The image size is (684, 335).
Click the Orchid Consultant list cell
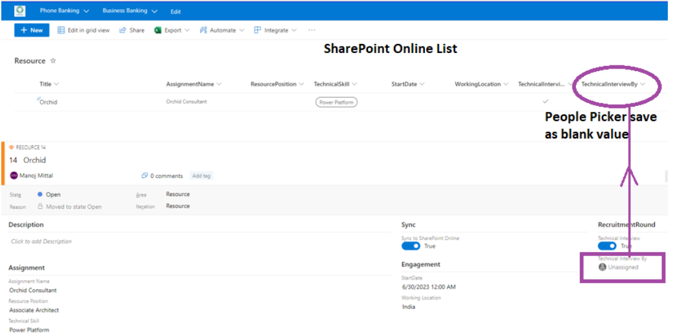[187, 102]
